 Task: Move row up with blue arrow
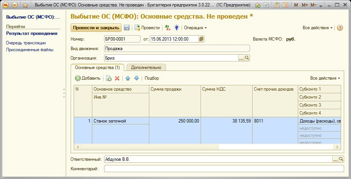(128, 78)
